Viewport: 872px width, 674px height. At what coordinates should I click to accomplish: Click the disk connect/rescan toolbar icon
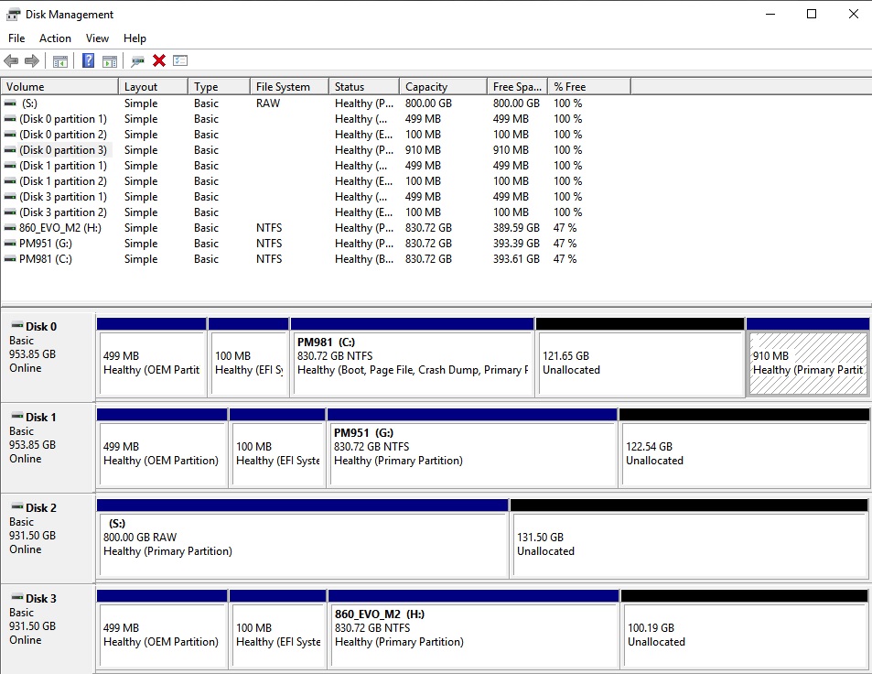tap(137, 61)
